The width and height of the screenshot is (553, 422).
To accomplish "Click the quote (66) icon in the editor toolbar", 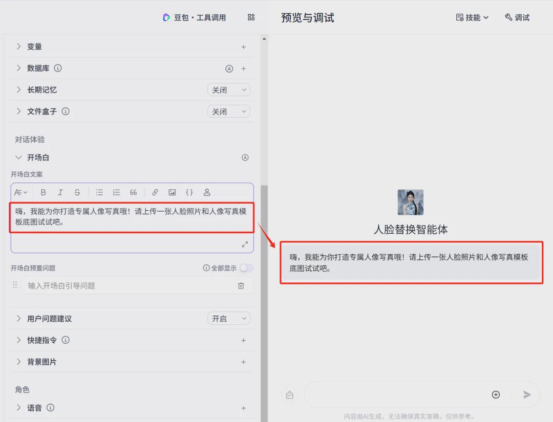I will (133, 192).
